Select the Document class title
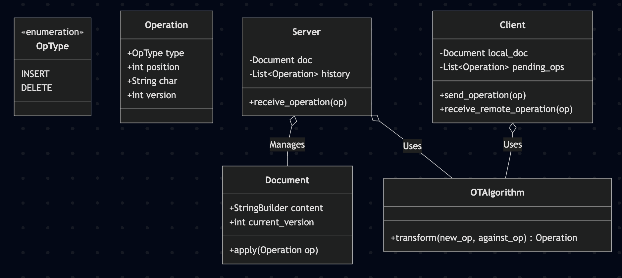This screenshot has height=278, width=622. pos(287,180)
